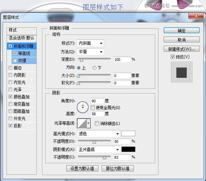The height and width of the screenshot is (181, 206).
Task: Click the 大小 slider handle
Action: (78, 76)
